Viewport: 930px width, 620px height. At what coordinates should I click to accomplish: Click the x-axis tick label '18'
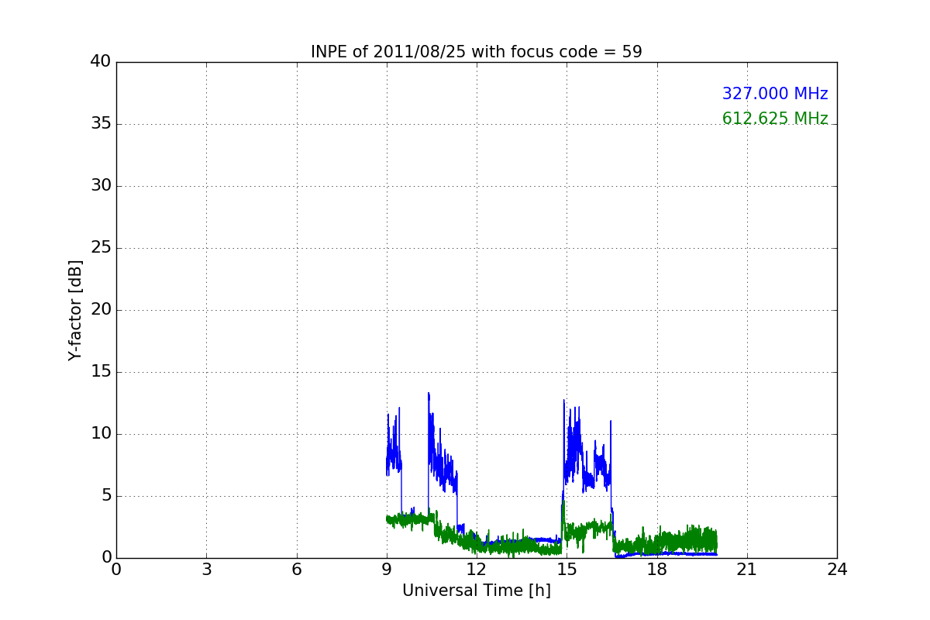click(657, 570)
